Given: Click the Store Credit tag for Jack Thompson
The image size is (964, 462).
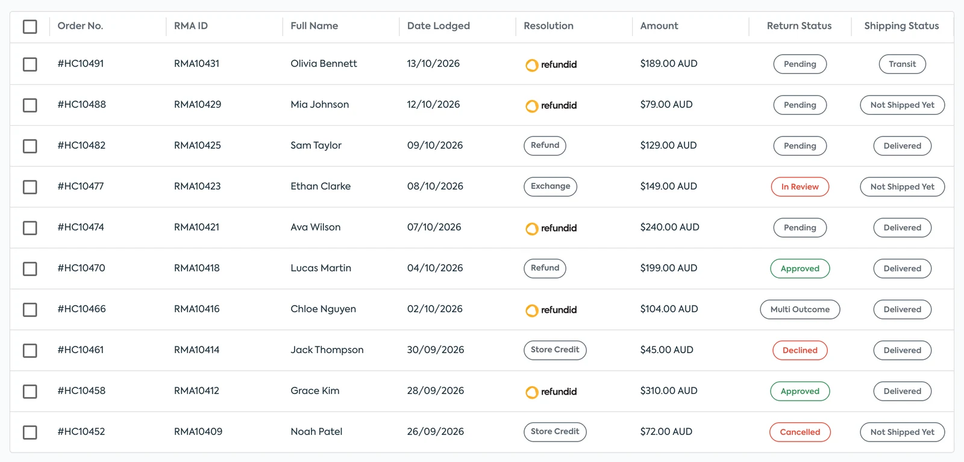Looking at the screenshot, I should (555, 350).
